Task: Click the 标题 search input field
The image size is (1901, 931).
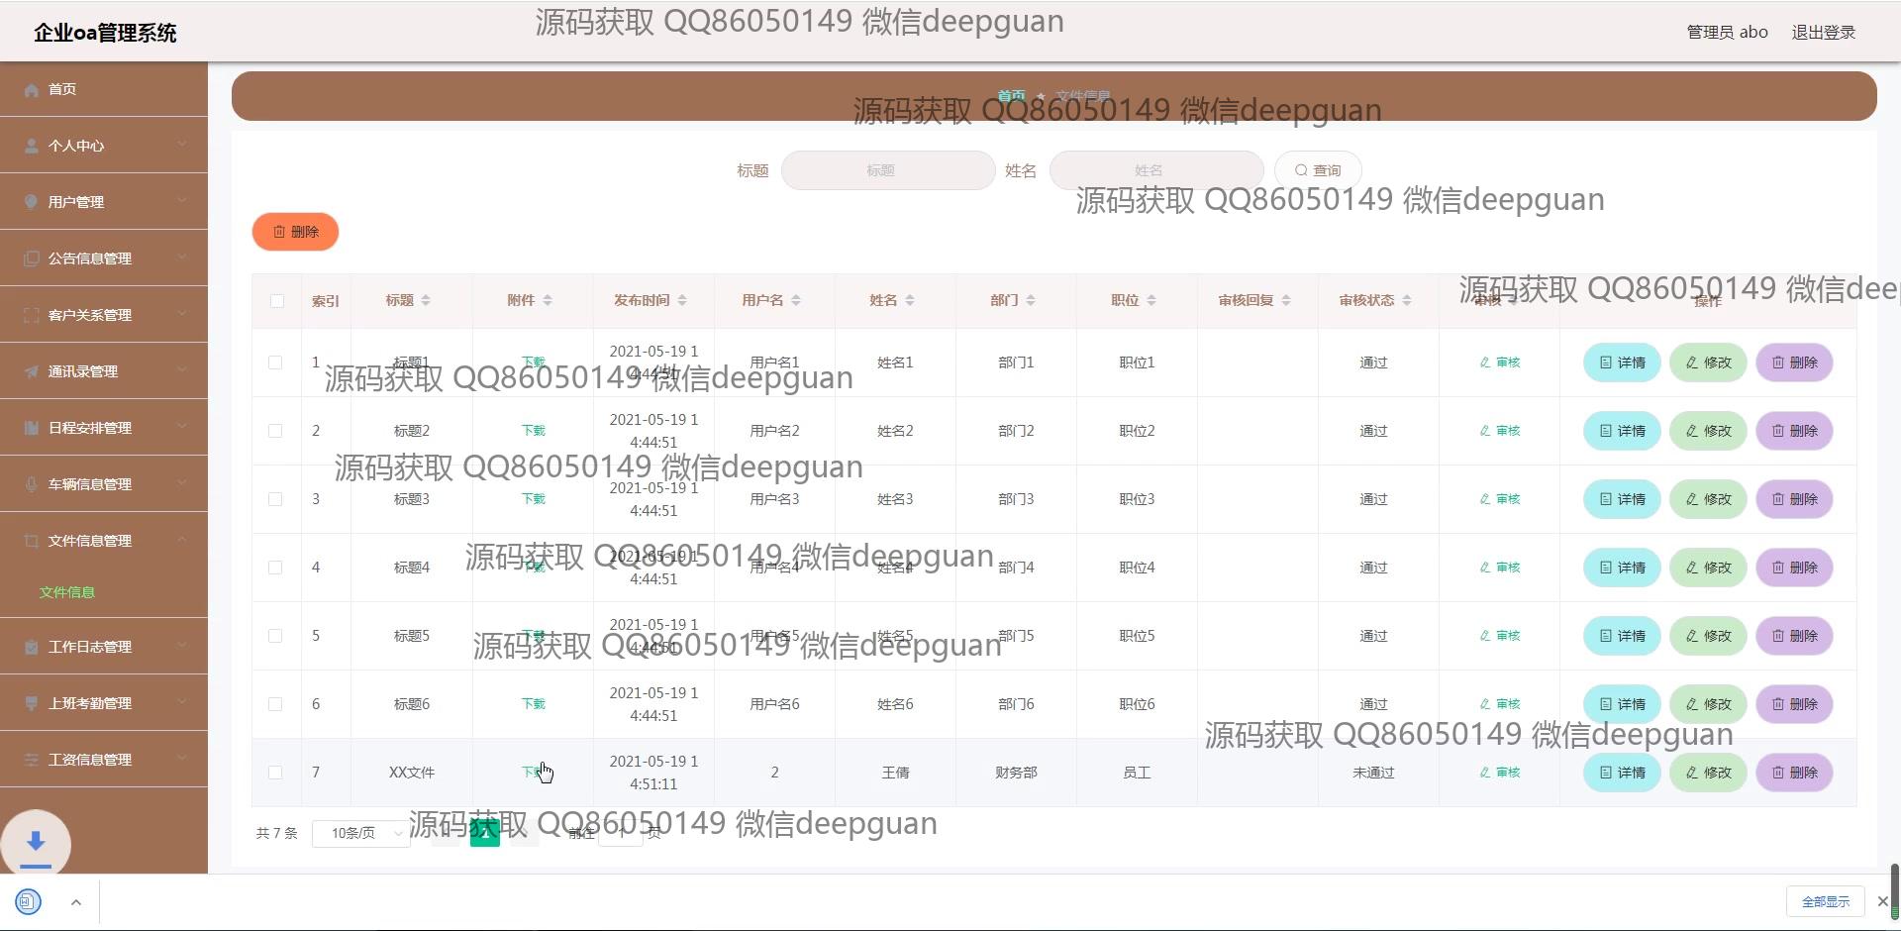Action: click(888, 170)
